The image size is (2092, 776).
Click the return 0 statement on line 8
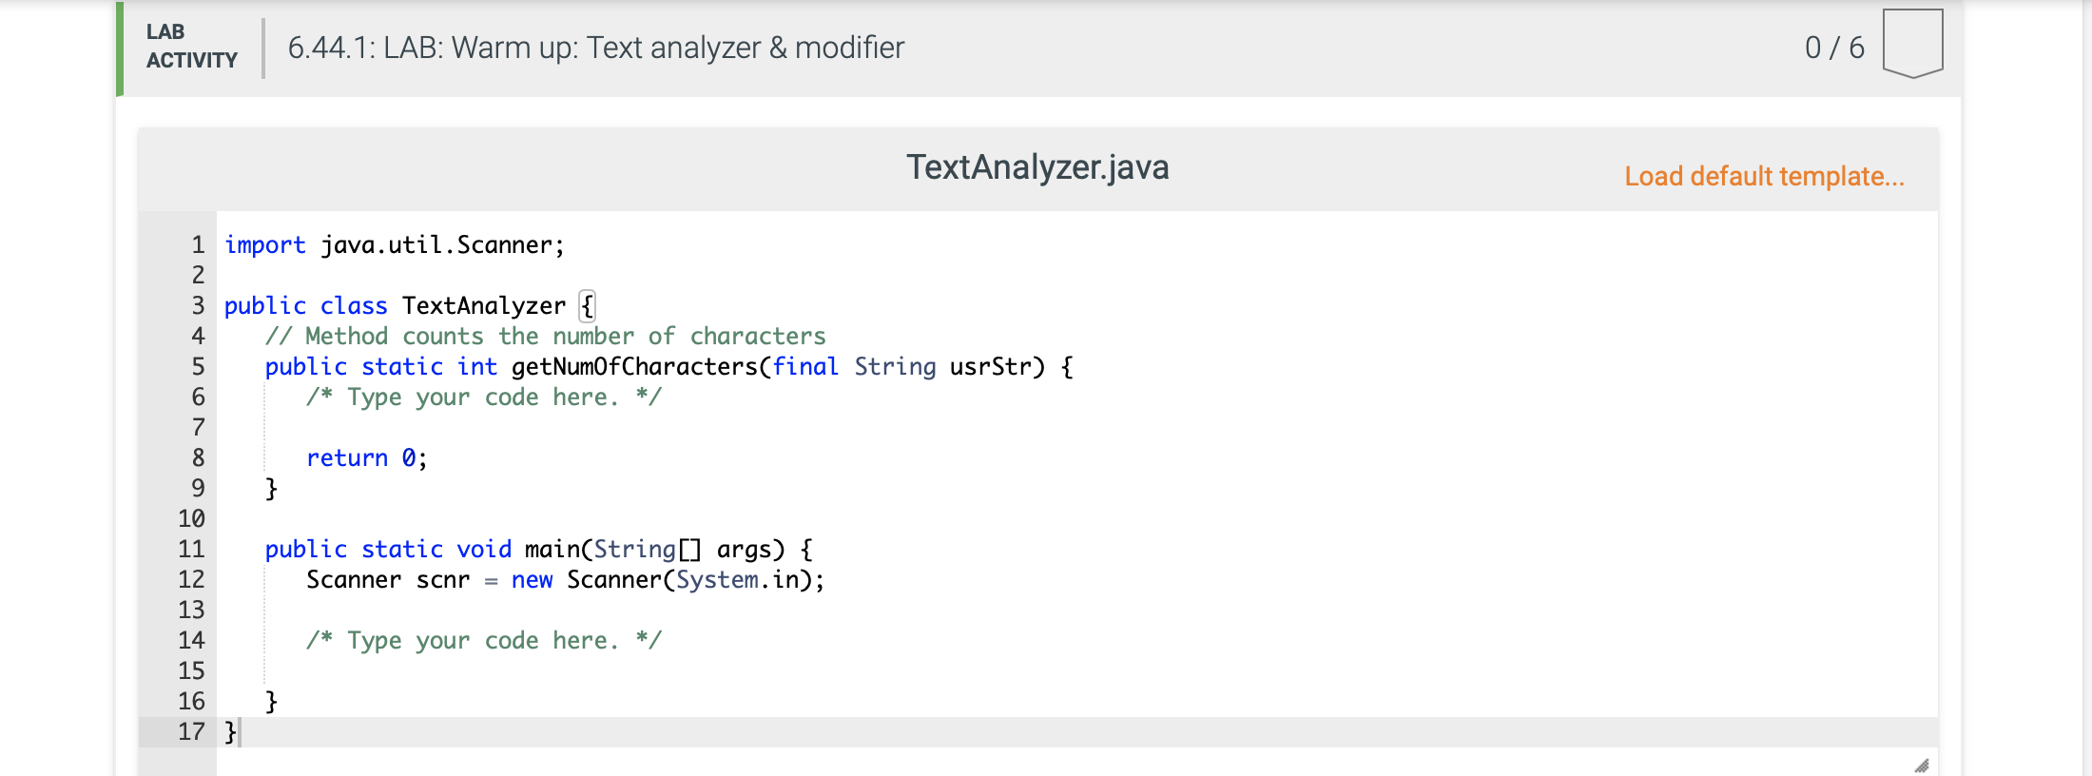pyautogui.click(x=365, y=457)
